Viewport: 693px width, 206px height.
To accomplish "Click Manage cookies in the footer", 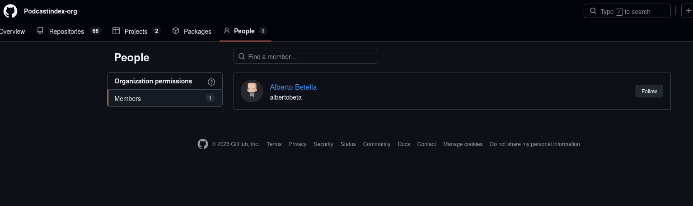I will click(463, 144).
